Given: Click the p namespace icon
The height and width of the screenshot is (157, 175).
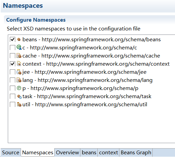Looking at the screenshot, I should coord(19,88).
